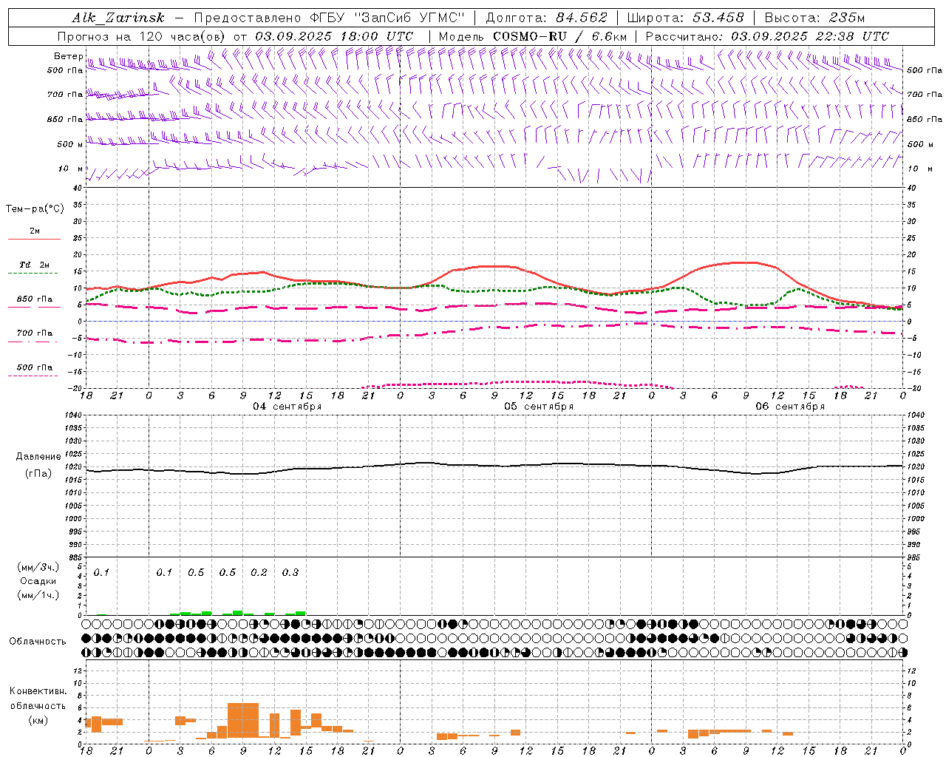Click the (мм/1ч.) precipitation unit label
Screen dimensions: 946x757
38,595
